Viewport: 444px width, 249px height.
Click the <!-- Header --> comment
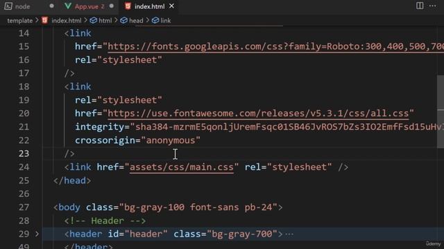105,221
